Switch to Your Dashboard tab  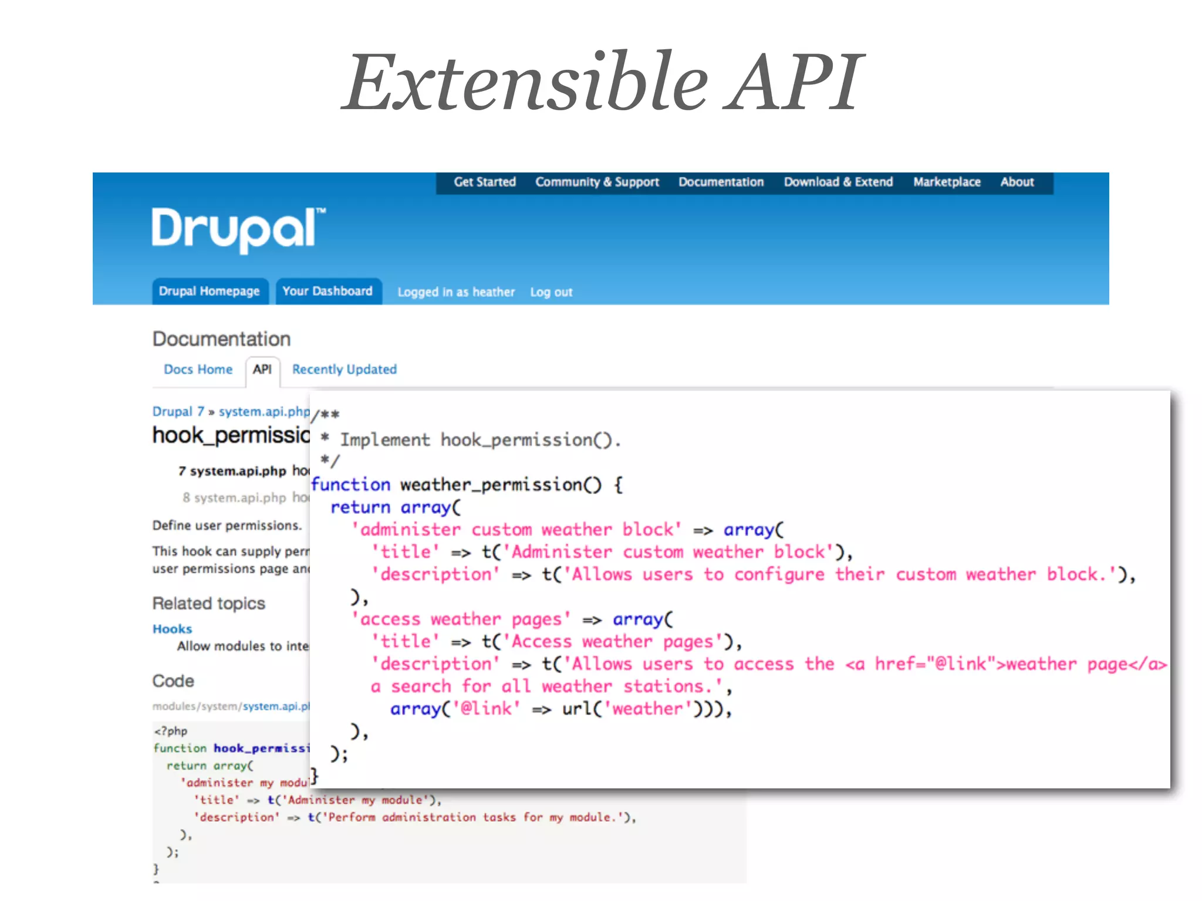(328, 291)
